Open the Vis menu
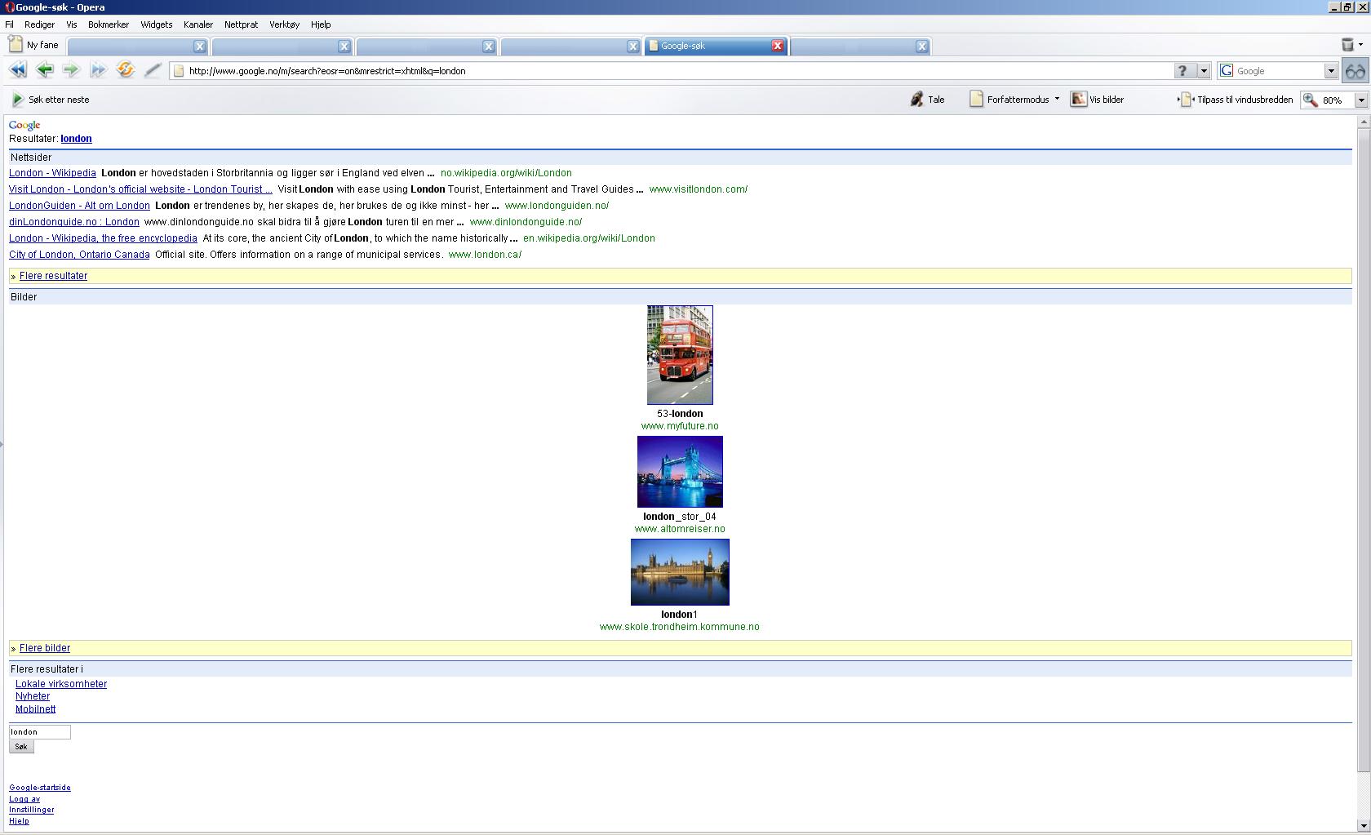This screenshot has width=1371, height=835. pos(72,24)
